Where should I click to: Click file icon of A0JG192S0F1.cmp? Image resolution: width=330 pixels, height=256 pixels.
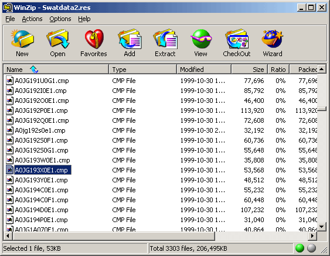(9, 140)
